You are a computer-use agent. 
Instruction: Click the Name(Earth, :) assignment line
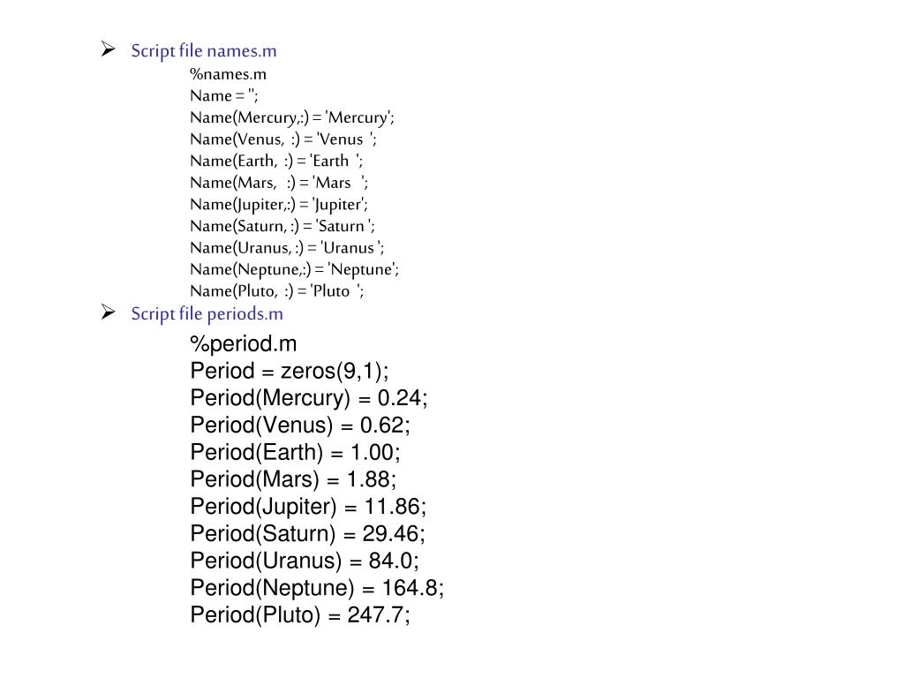click(276, 161)
